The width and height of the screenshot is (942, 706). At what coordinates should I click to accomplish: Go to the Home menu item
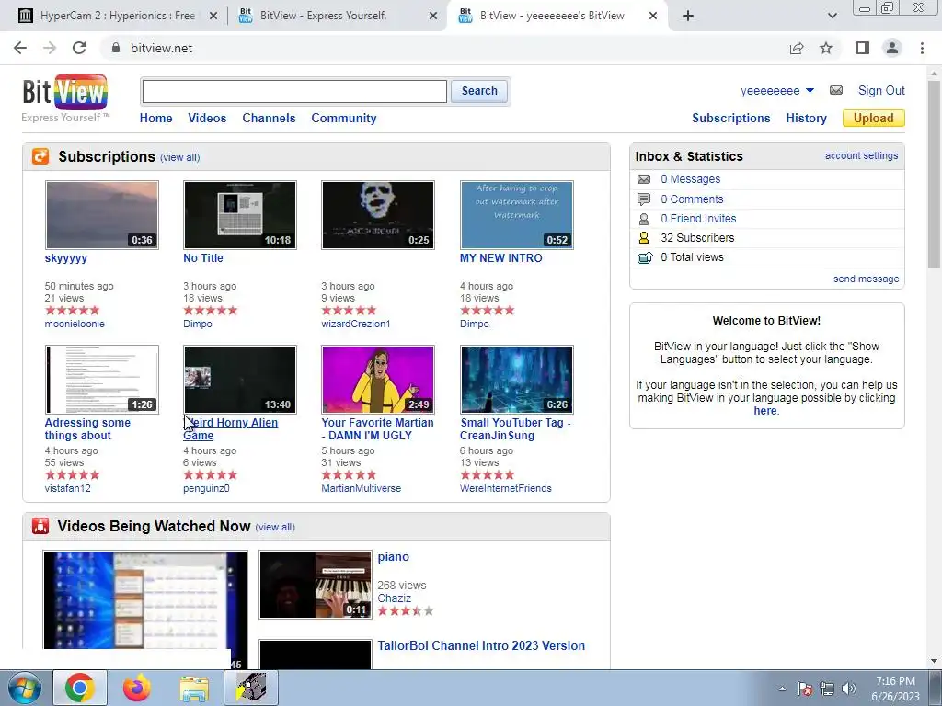pos(155,119)
